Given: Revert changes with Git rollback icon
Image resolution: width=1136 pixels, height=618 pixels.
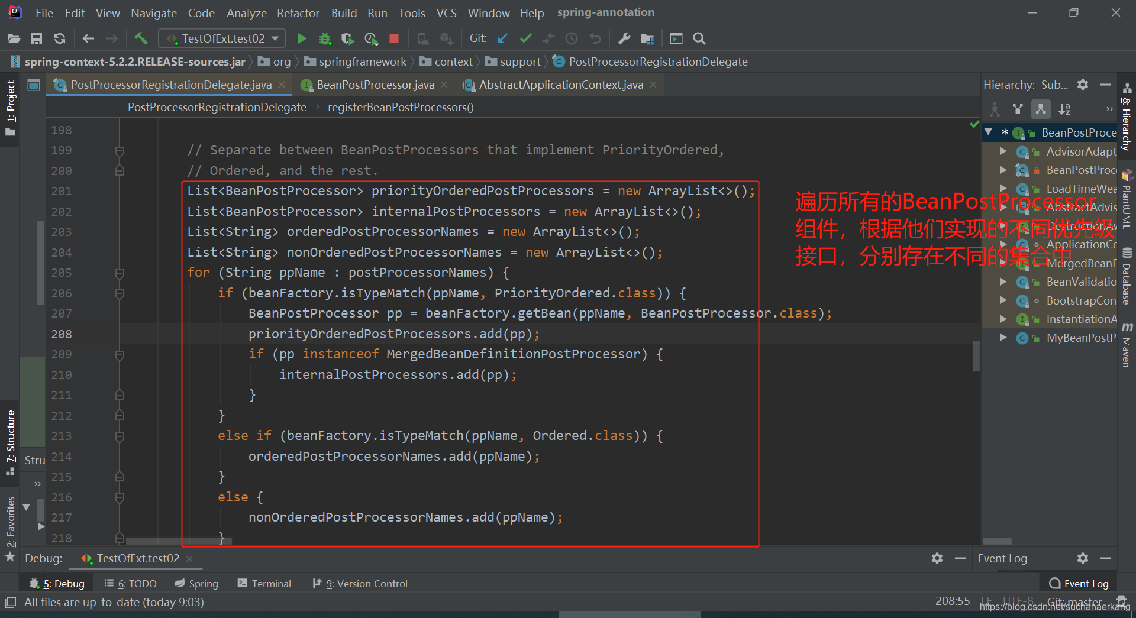Looking at the screenshot, I should [595, 38].
